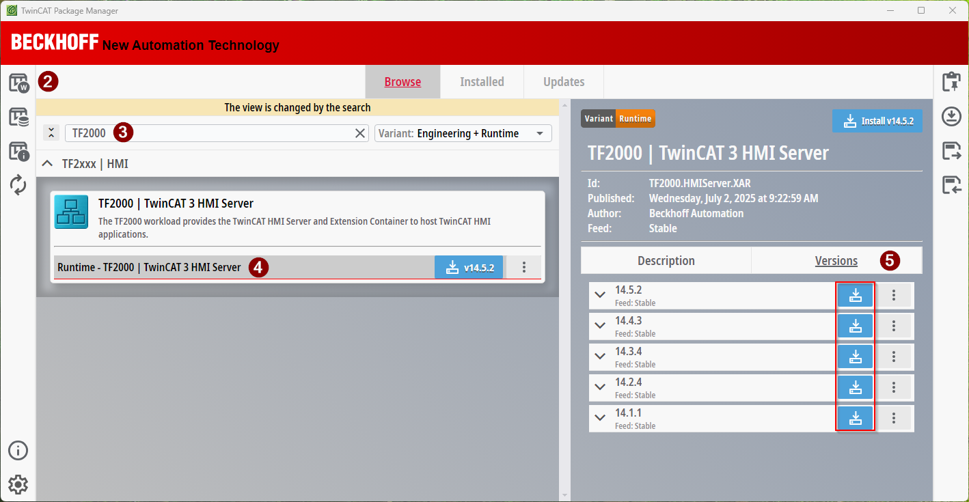Click the package list vertical scrollbar
The height and width of the screenshot is (502, 969).
[564, 301]
